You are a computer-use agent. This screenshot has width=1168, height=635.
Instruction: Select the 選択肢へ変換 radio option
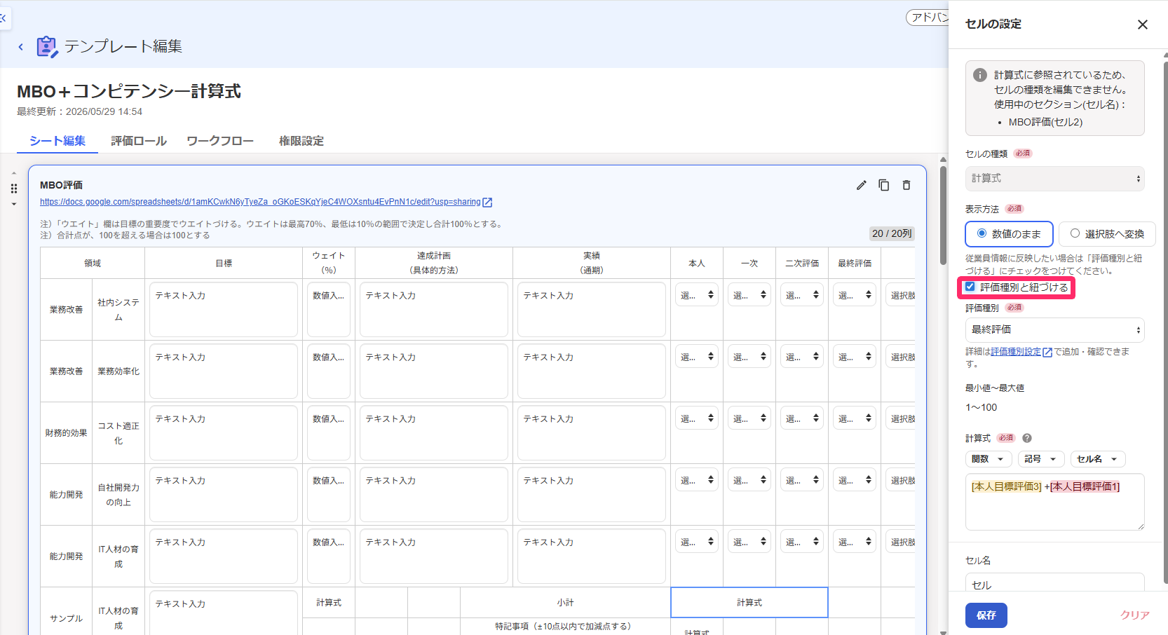pos(1107,234)
